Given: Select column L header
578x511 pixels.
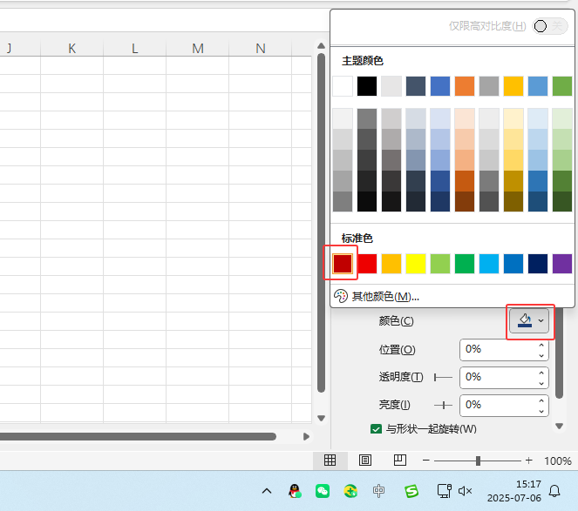Looking at the screenshot, I should 134,48.
